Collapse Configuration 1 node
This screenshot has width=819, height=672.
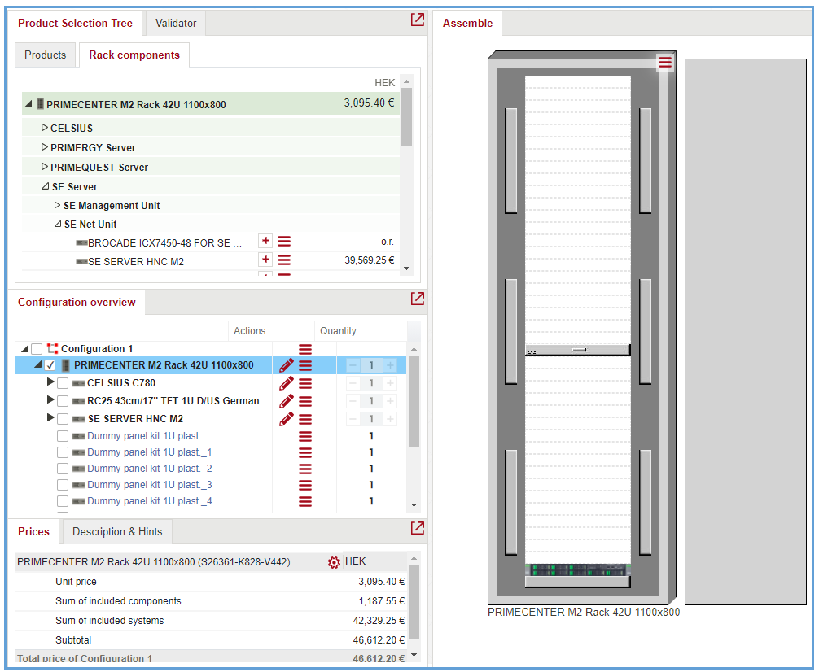point(24,348)
